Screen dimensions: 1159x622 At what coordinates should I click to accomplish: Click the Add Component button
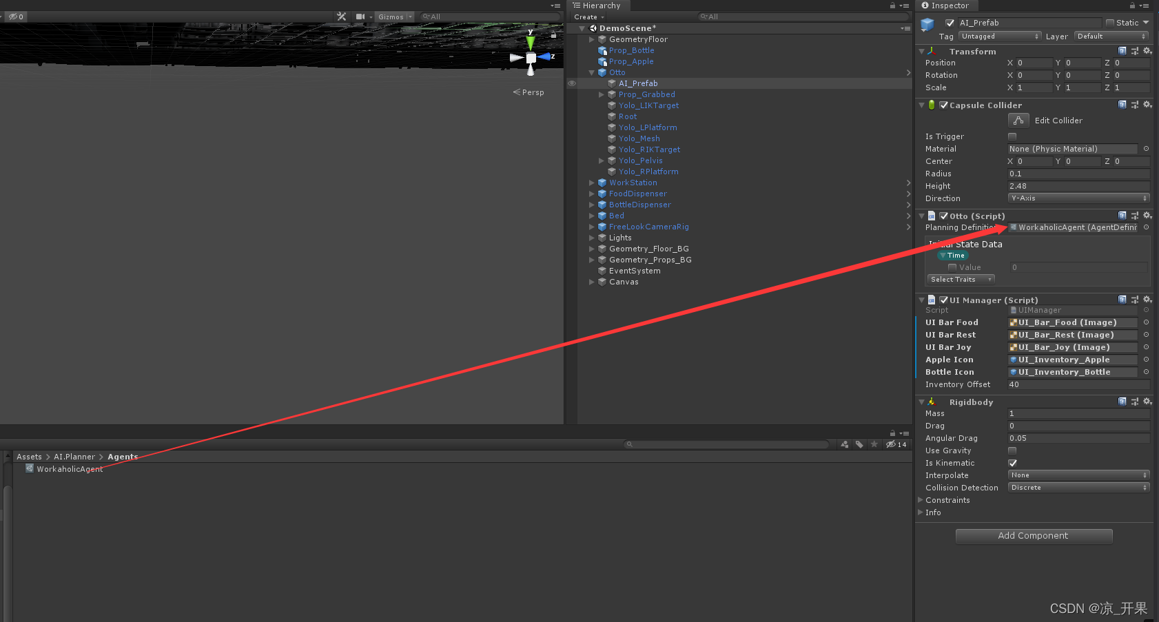click(x=1034, y=536)
